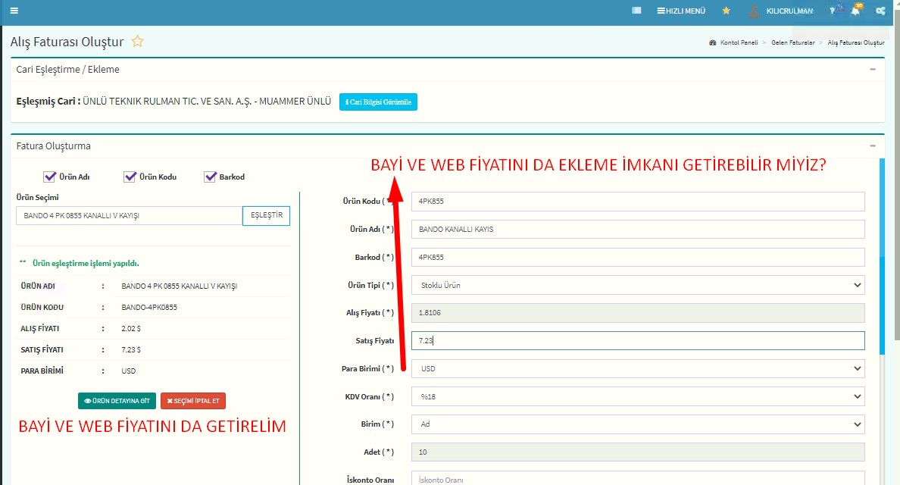Click the yellow favorites star in header
The height and width of the screenshot is (485, 900).
coord(726,11)
